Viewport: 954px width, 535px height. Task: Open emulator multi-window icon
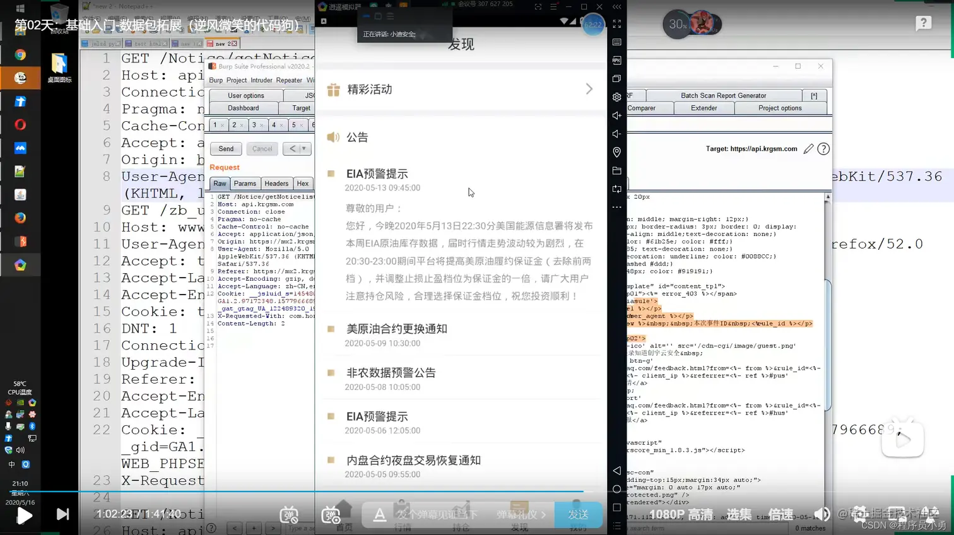coord(616,79)
